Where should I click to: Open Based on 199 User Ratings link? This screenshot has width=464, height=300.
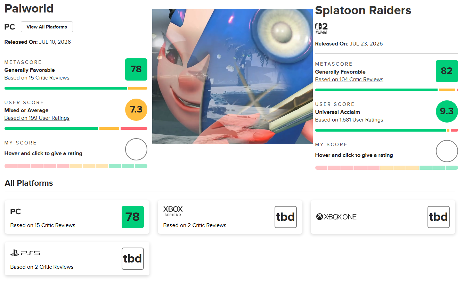[x=37, y=118]
